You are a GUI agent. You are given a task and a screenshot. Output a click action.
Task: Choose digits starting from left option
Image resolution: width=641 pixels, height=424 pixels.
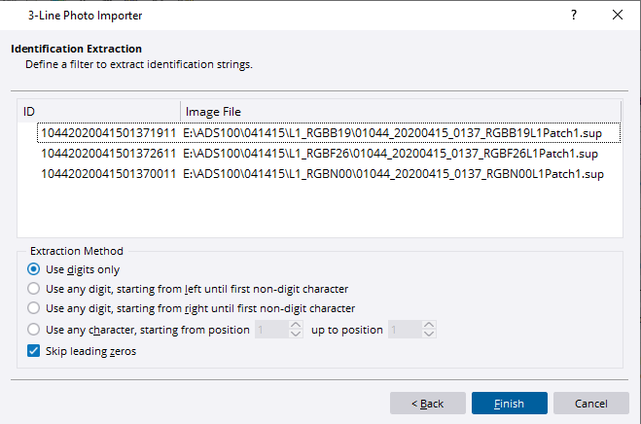click(35, 289)
